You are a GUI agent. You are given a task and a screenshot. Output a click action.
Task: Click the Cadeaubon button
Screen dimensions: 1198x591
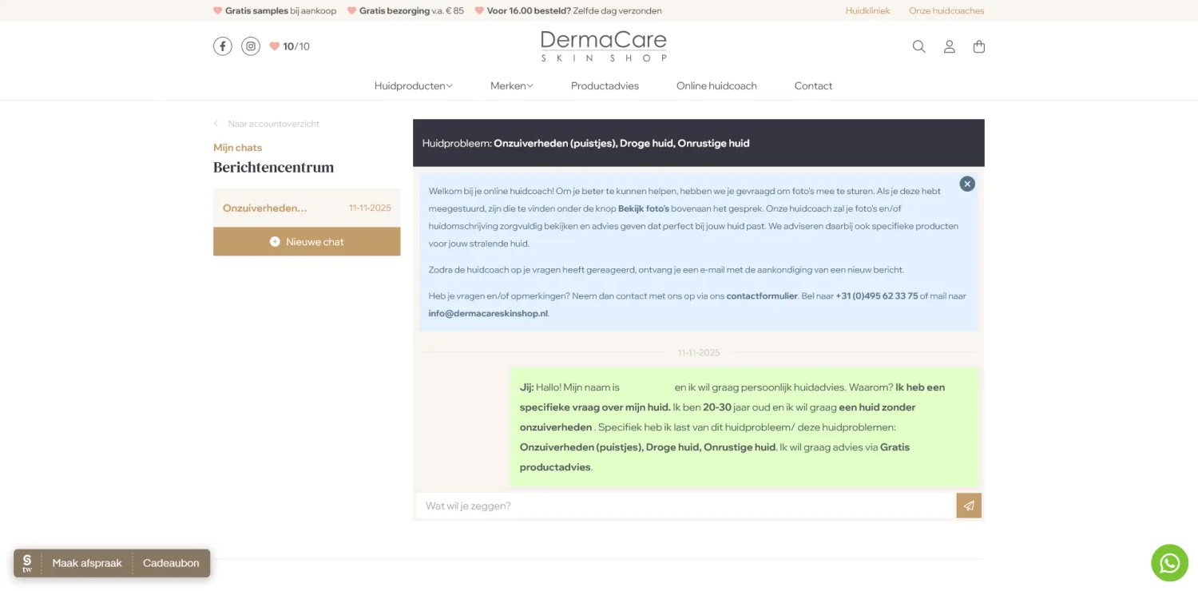pos(171,562)
